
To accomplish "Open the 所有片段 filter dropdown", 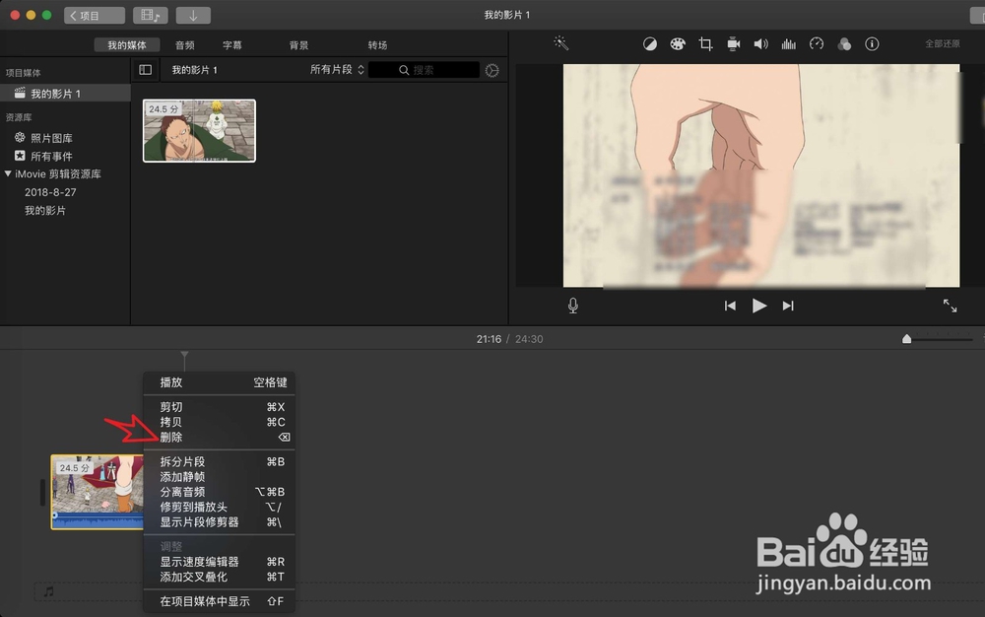I will 337,70.
